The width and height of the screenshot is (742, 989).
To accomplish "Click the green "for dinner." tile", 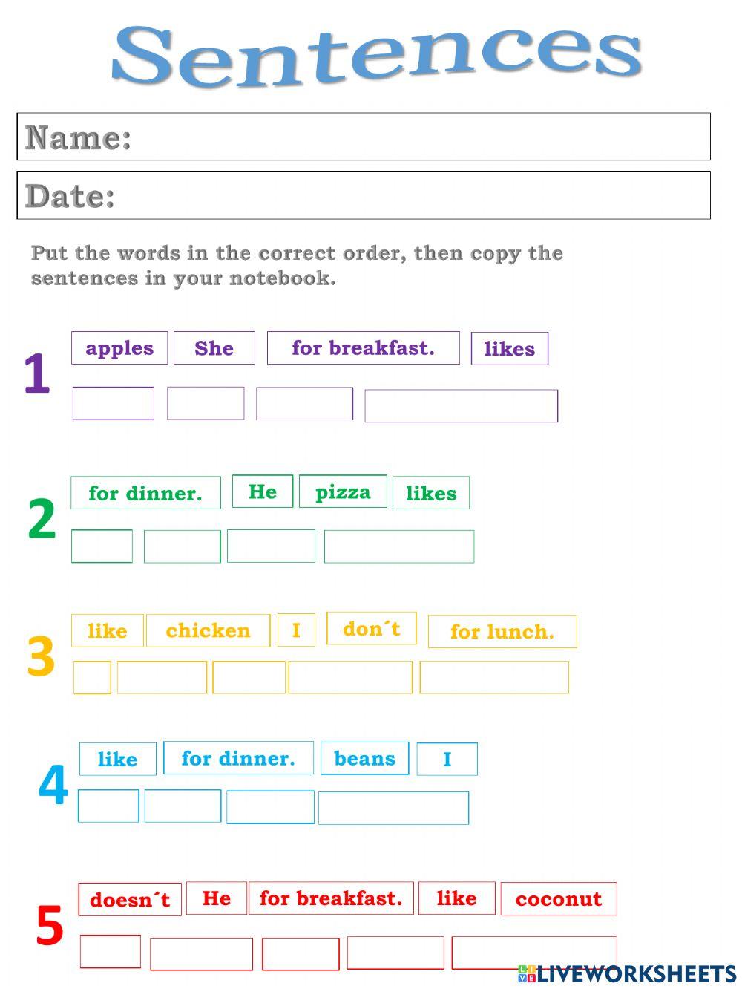I will [145, 493].
